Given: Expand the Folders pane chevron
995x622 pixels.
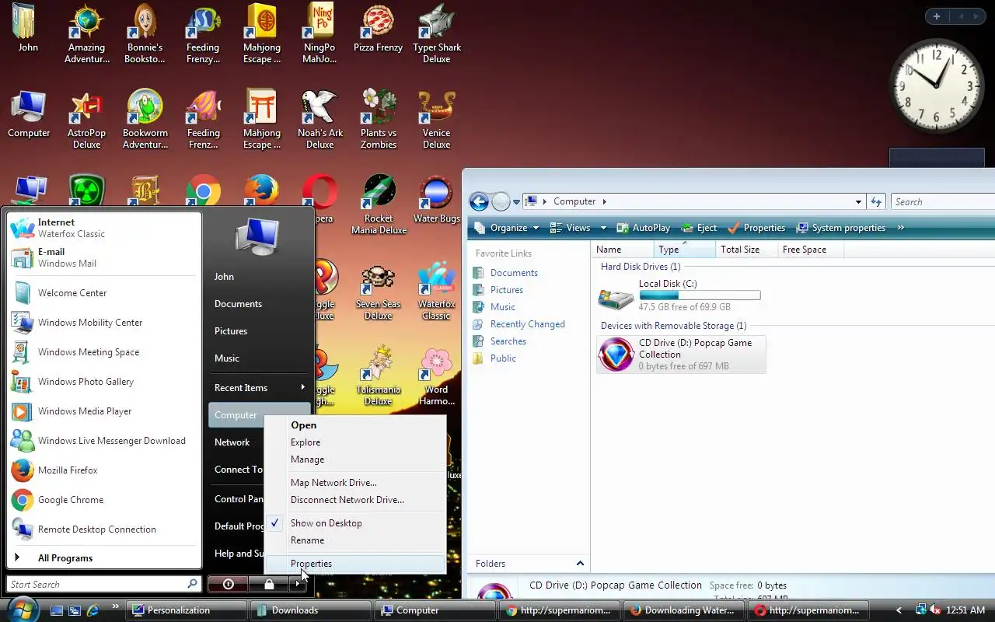Looking at the screenshot, I should coord(580,564).
